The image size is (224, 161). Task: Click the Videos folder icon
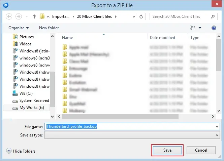[15, 44]
